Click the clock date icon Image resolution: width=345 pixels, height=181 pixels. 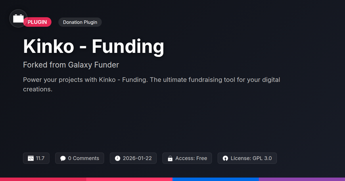pos(117,158)
